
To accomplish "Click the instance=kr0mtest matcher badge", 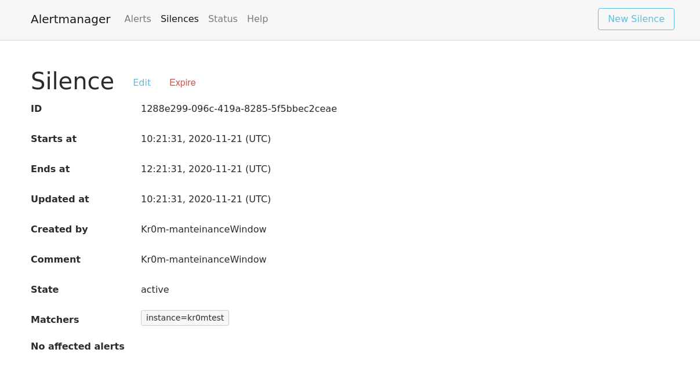I will click(184, 318).
